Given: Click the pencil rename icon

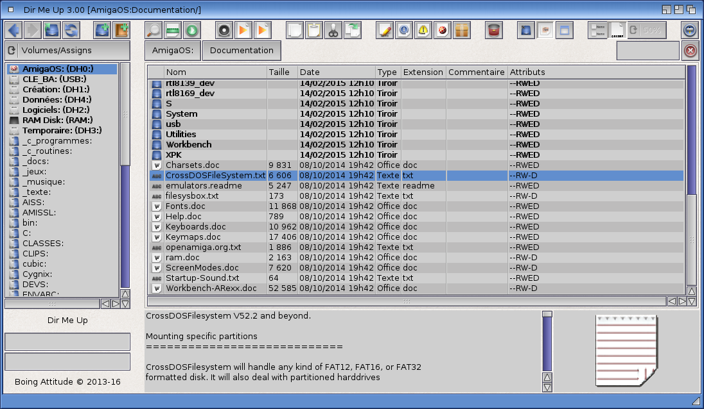Looking at the screenshot, I should pyautogui.click(x=385, y=30).
